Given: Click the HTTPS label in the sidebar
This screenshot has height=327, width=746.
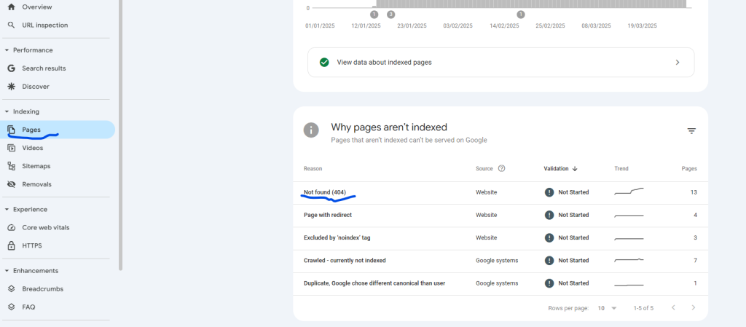Looking at the screenshot, I should pyautogui.click(x=32, y=245).
